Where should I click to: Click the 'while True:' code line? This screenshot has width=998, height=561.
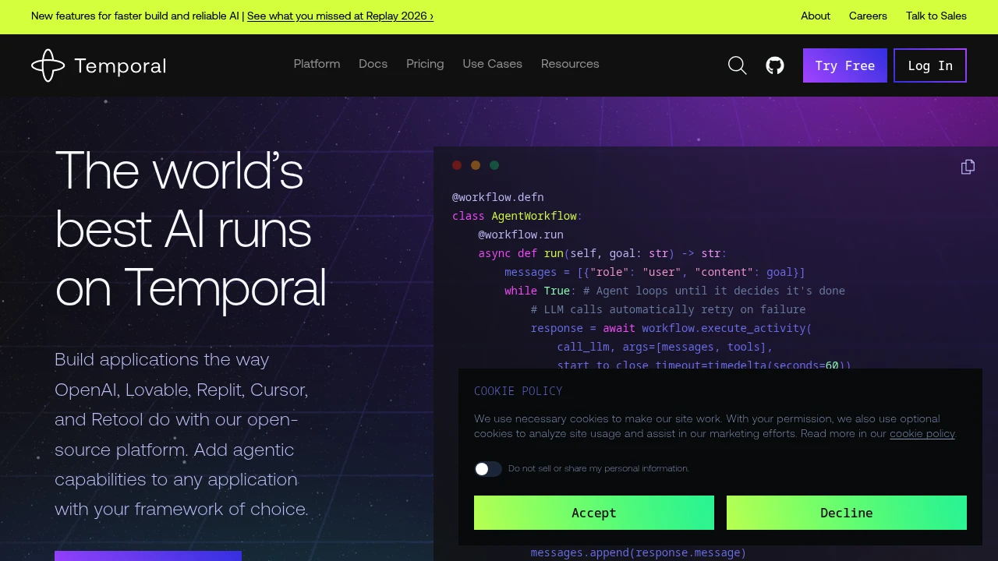point(674,291)
